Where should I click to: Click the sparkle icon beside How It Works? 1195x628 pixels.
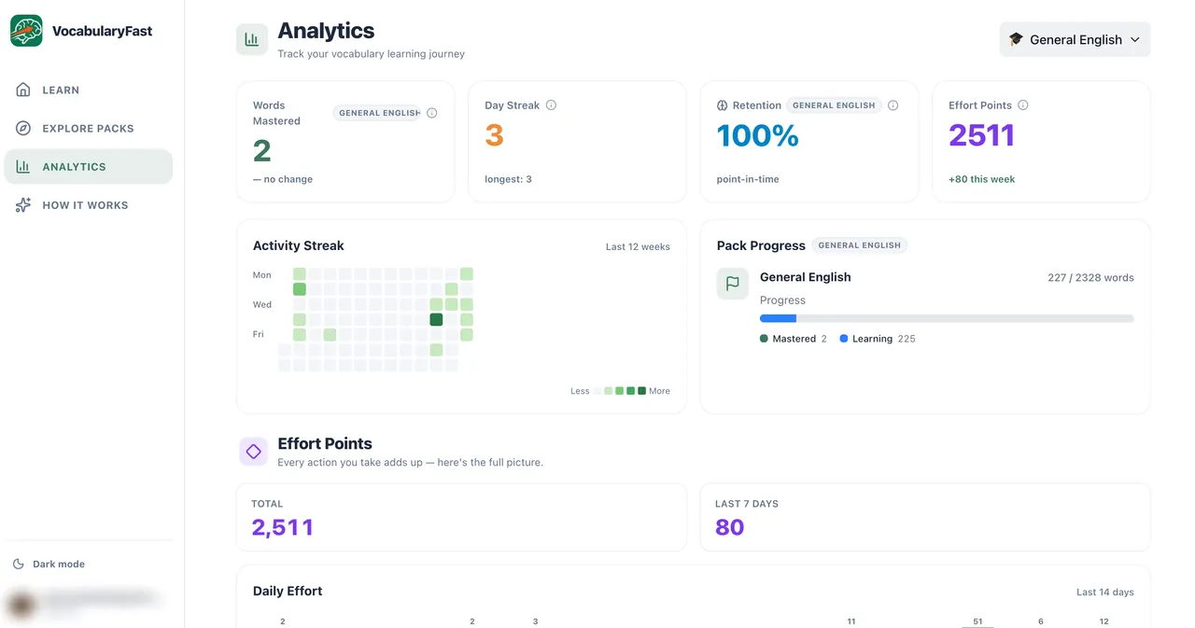[x=23, y=205]
